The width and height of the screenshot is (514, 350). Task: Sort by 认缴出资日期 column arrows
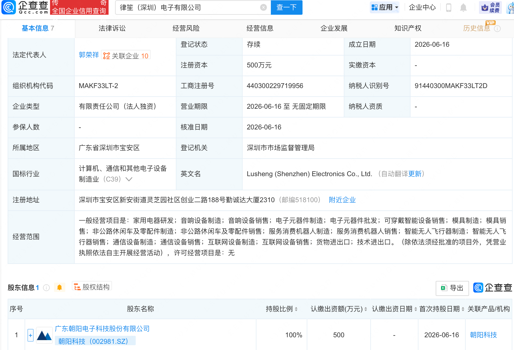pos(416,309)
